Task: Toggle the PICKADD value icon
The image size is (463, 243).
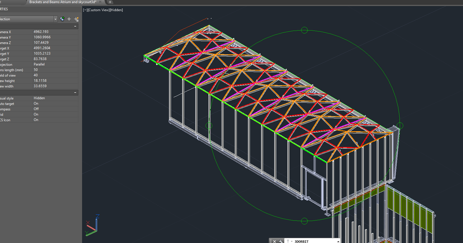Action: 62,19
